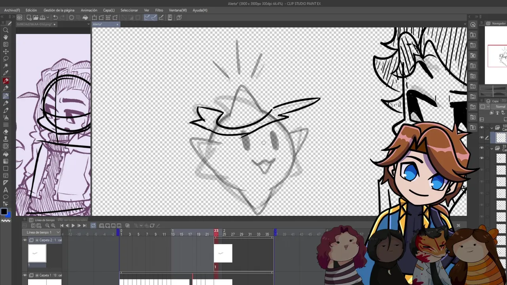
Task: Step to next frame
Action: point(78,226)
